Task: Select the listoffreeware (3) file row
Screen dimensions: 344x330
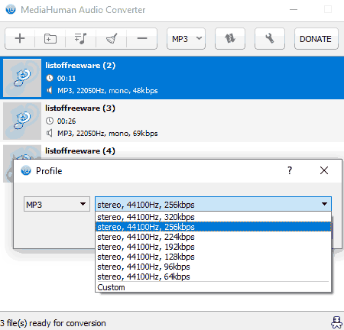Action: click(x=172, y=121)
